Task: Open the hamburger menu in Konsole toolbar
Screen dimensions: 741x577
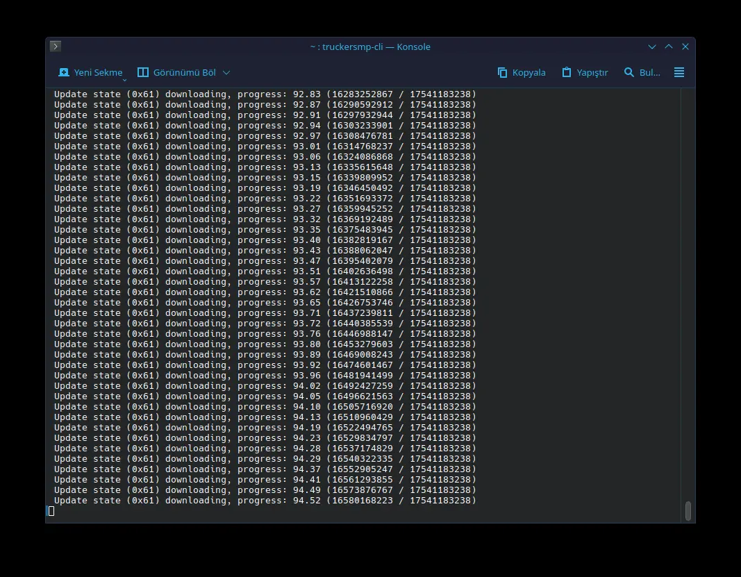Action: point(679,72)
